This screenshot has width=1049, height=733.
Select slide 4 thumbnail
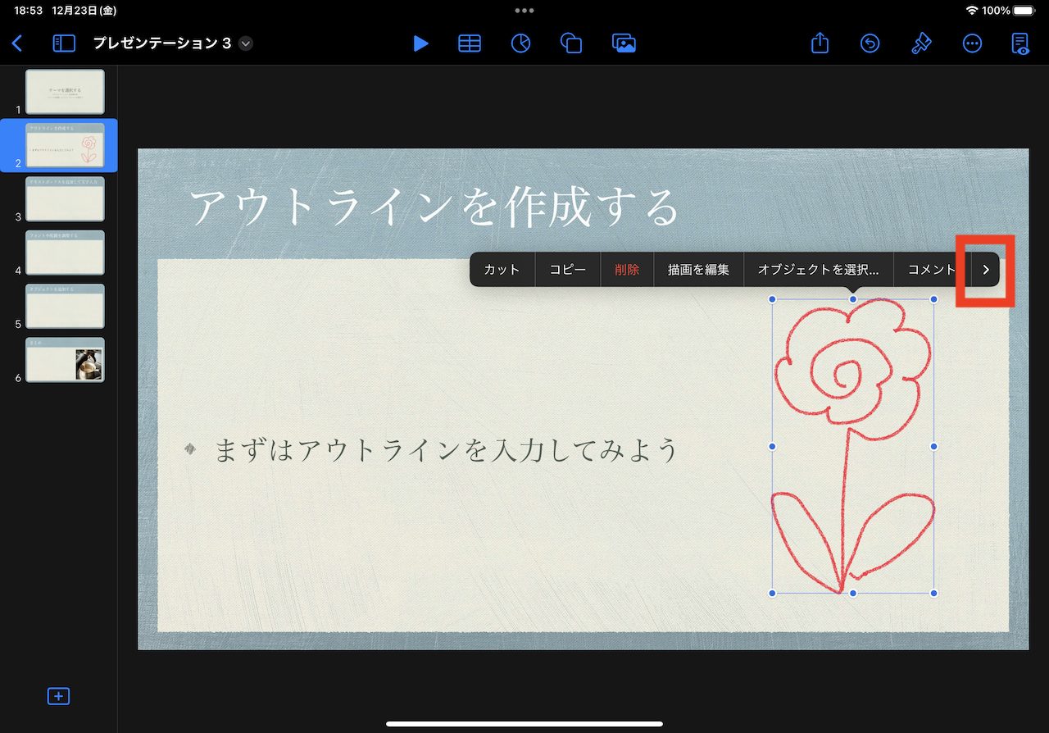pyautogui.click(x=65, y=253)
